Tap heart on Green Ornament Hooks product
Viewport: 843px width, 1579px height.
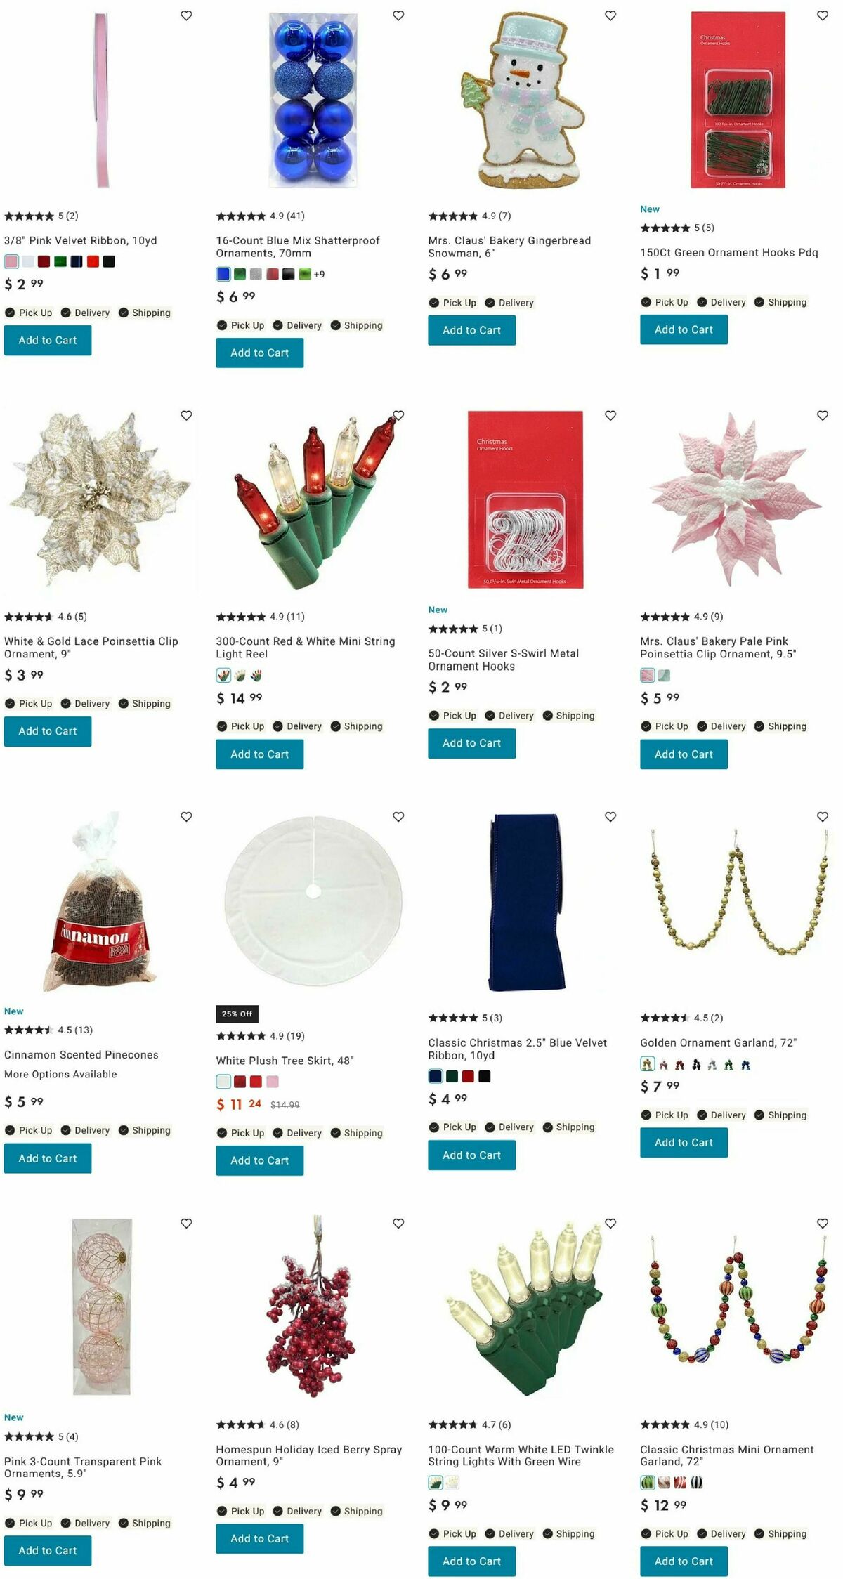(x=823, y=15)
